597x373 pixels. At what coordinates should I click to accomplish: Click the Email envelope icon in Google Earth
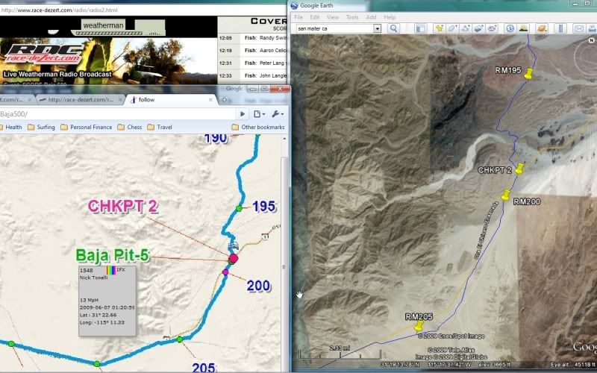(579, 28)
